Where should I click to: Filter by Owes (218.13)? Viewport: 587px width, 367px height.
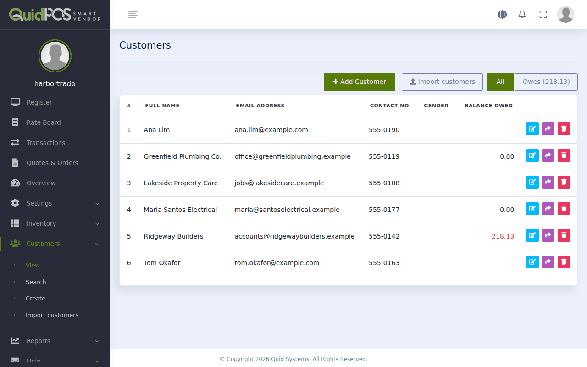[546, 82]
